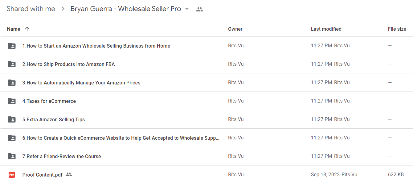Viewport: 413px width, 183px height.
Task: Click the Last modified column header
Action: point(326,29)
